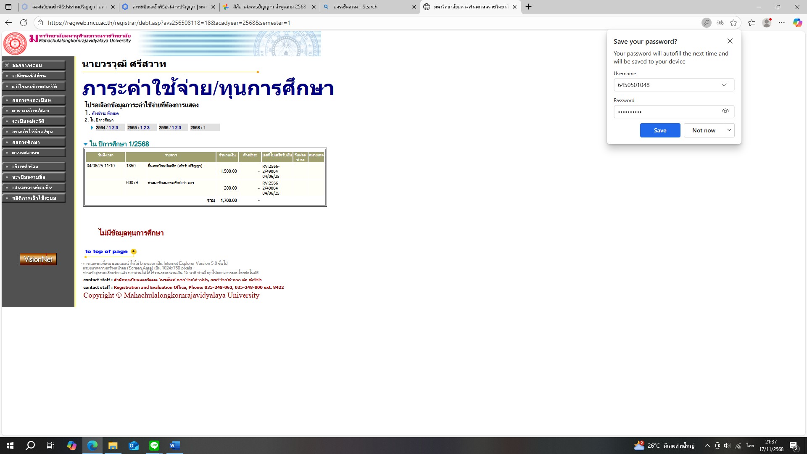Click the password key icon in address bar
Image resolution: width=807 pixels, height=454 pixels.
pyautogui.click(x=706, y=23)
